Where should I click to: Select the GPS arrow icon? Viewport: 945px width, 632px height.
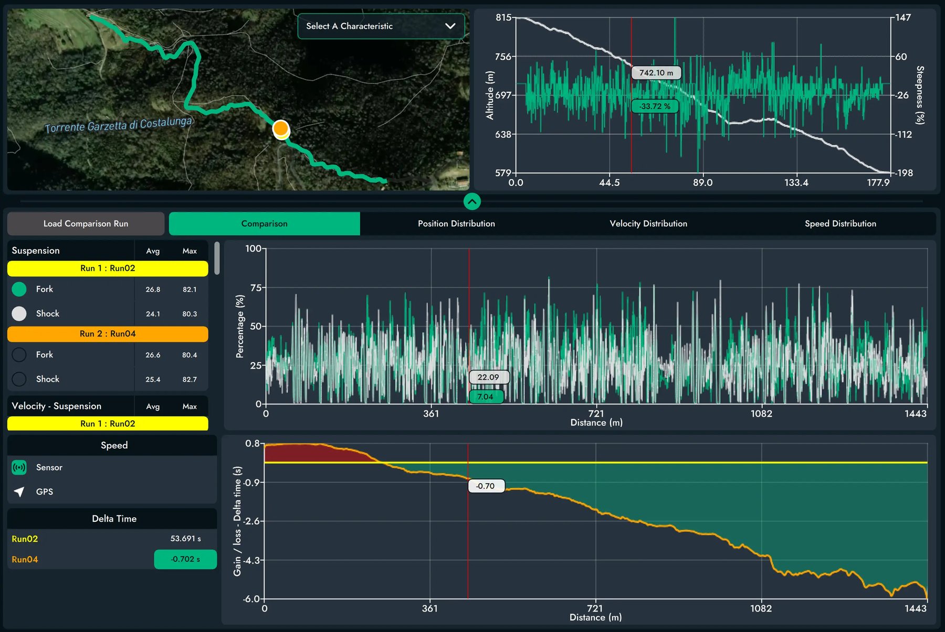19,492
